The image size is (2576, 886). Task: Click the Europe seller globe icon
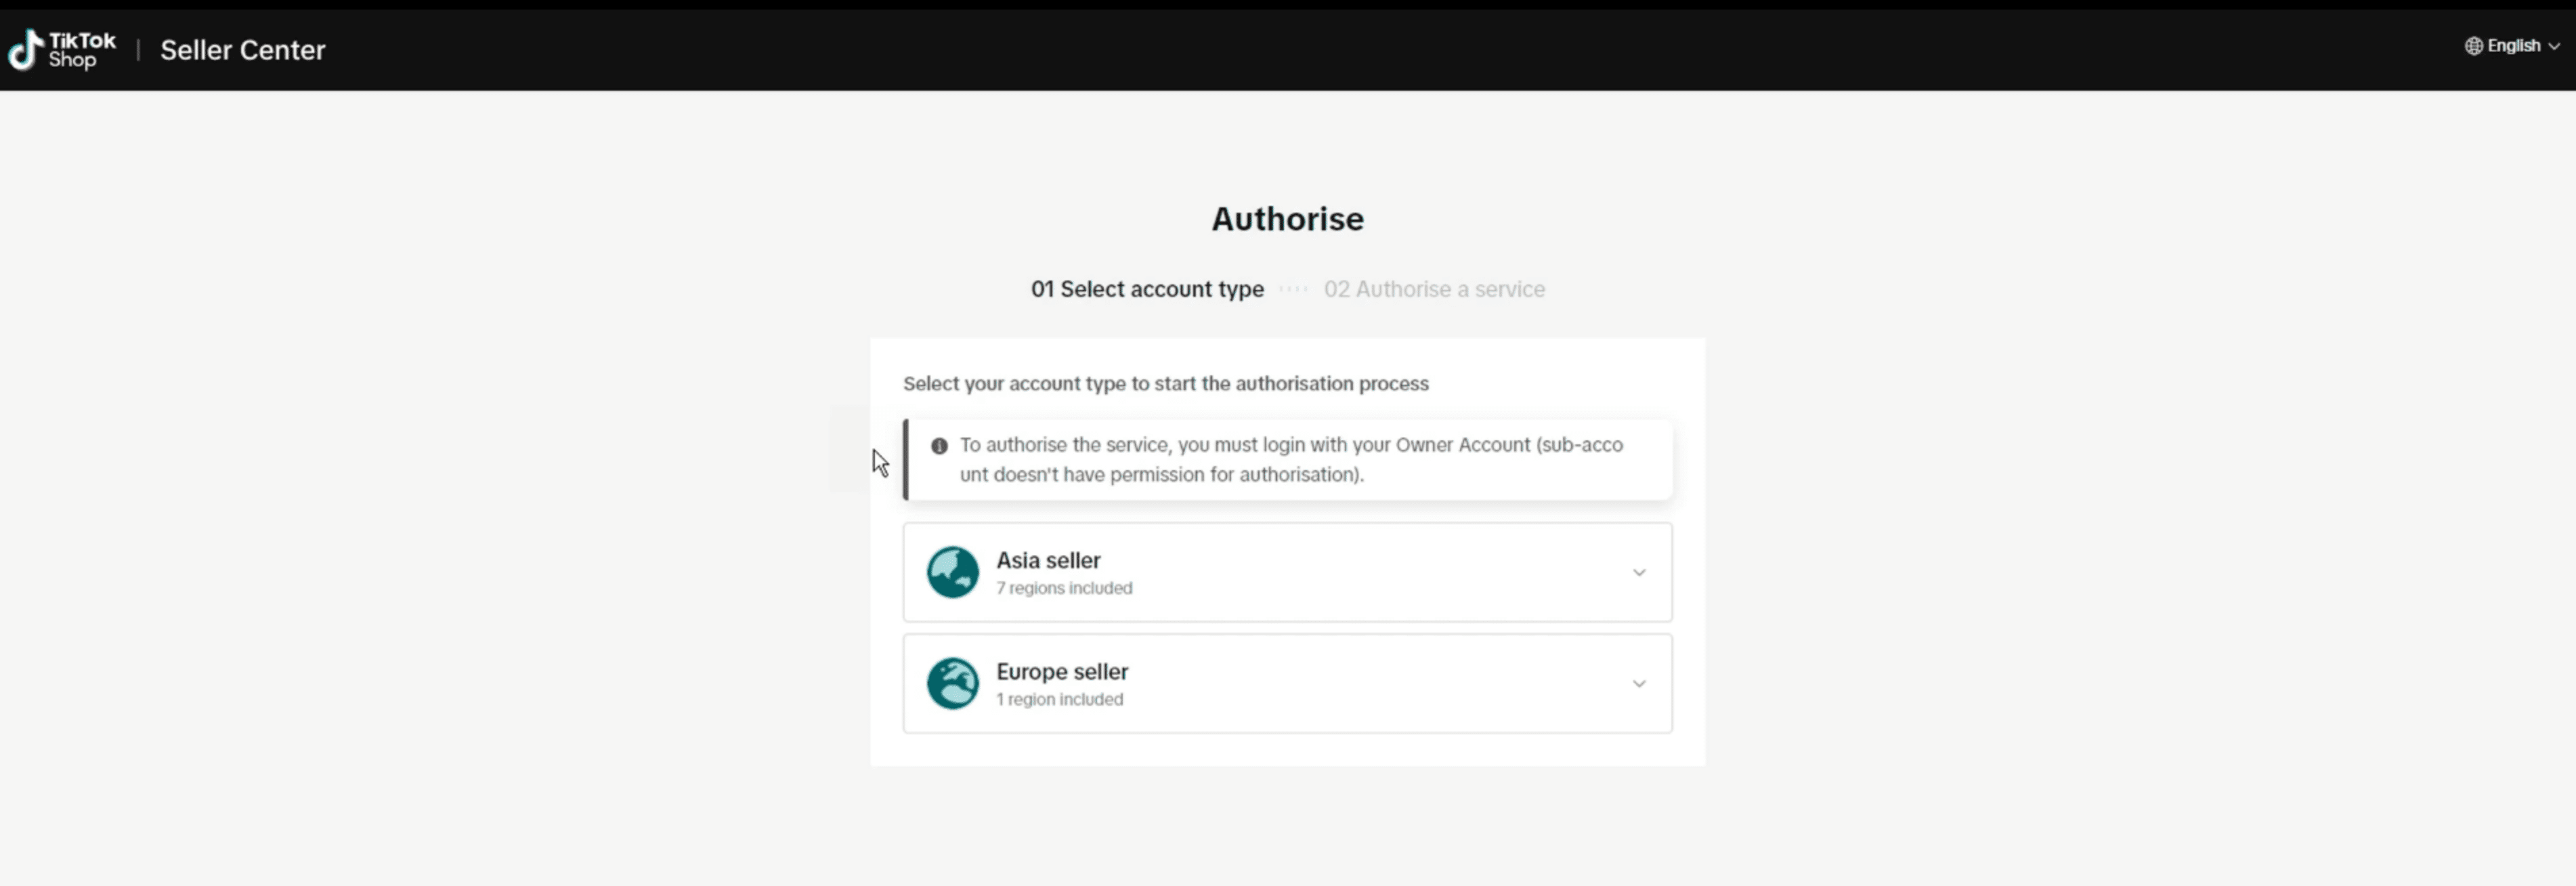952,683
